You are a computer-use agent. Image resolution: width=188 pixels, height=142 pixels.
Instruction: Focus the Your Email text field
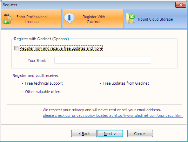103,60
